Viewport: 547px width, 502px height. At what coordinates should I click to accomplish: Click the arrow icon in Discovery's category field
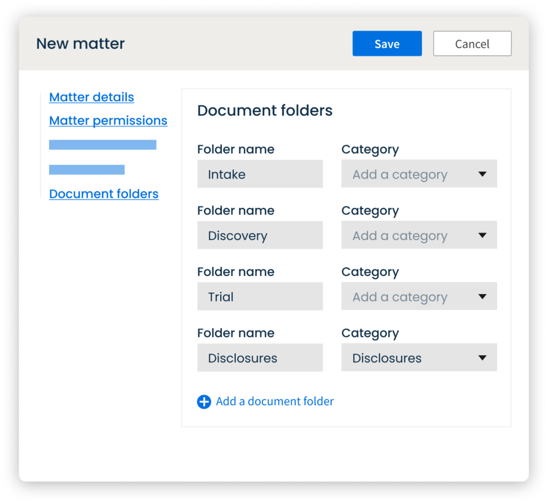(x=482, y=236)
